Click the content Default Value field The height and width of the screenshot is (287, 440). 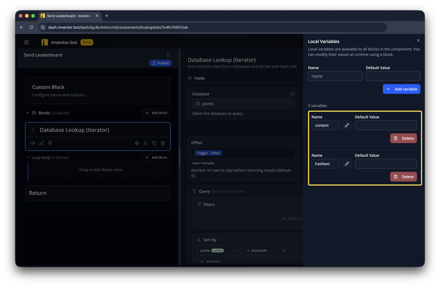pos(386,125)
